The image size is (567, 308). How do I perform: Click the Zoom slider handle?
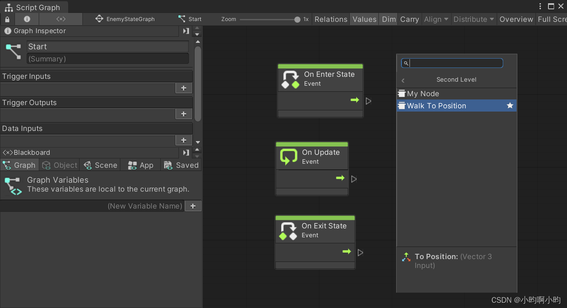click(x=297, y=19)
